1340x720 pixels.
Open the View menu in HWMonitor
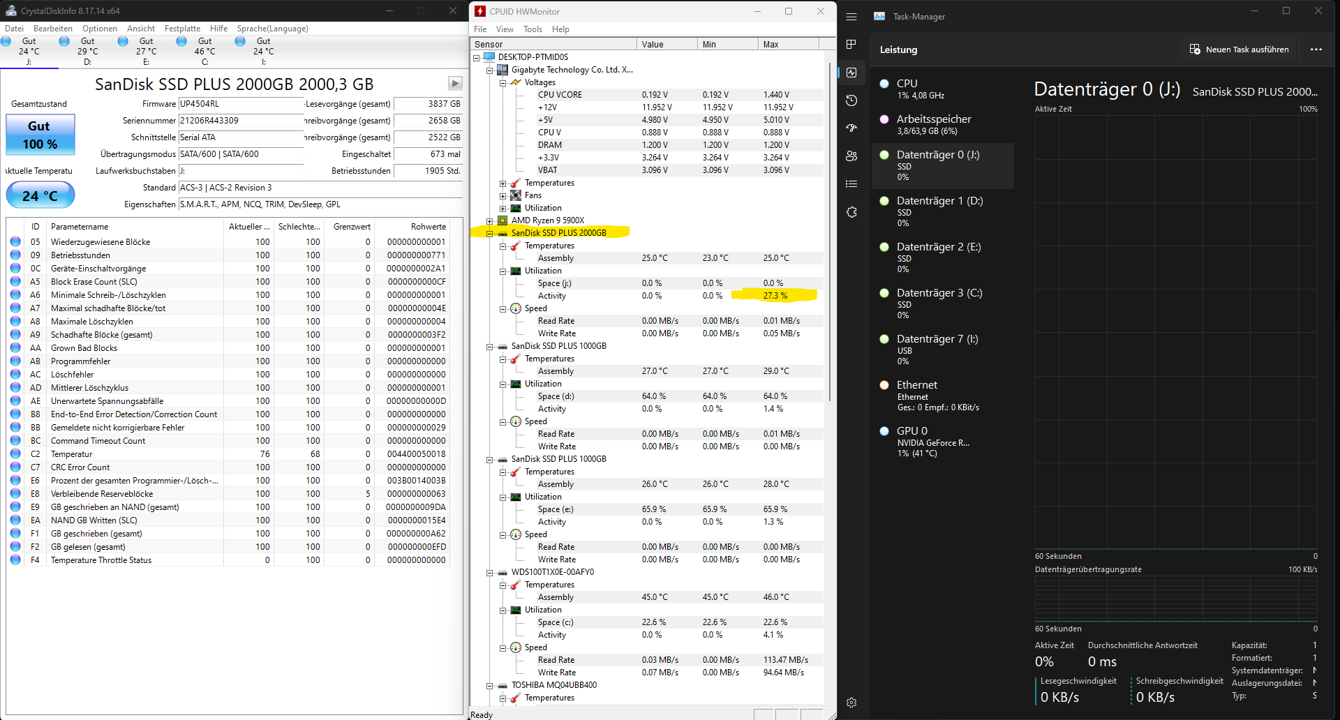click(x=505, y=29)
